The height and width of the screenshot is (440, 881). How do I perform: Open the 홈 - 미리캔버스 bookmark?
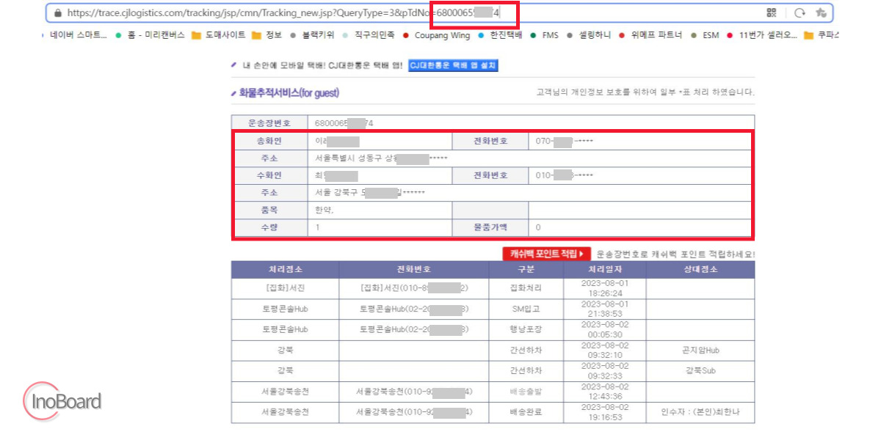pyautogui.click(x=150, y=34)
